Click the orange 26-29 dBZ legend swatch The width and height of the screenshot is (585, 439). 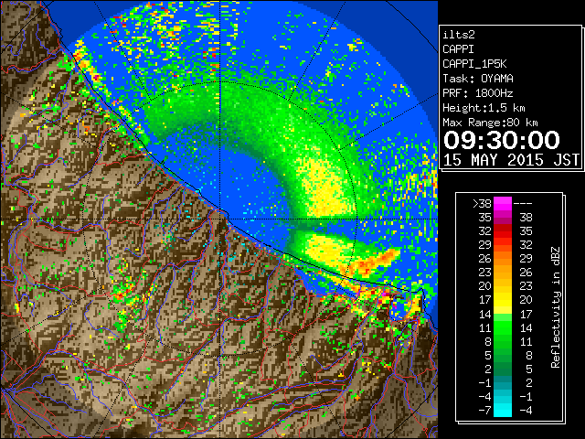point(503,258)
